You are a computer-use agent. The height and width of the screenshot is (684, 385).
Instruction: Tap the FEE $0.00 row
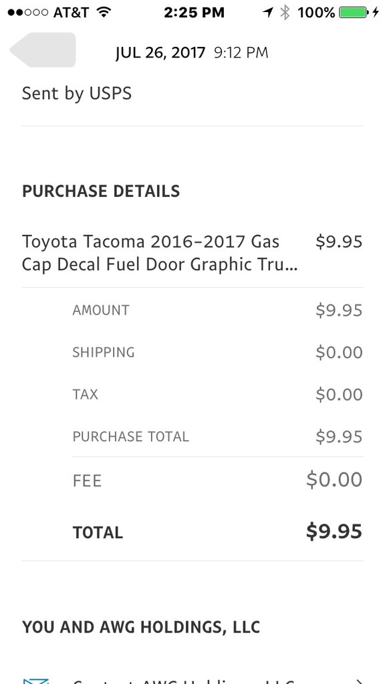pos(217,480)
